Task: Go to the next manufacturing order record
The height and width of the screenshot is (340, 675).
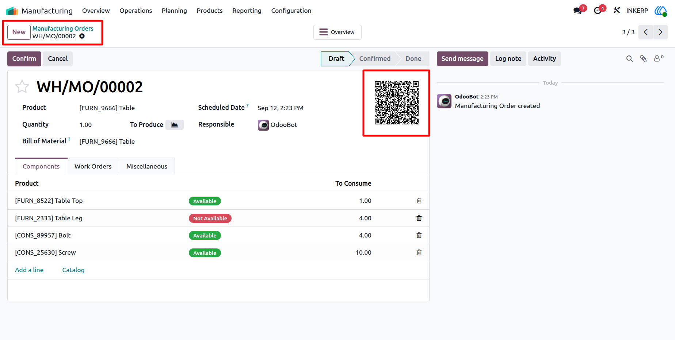Action: (x=660, y=32)
